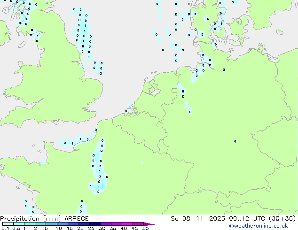The image size is (298, 230).
Task: Click the above-50 mm arrow tip of legend
Action: (149, 224)
